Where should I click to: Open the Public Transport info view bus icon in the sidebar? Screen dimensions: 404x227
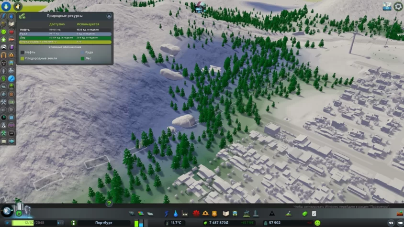point(11,63)
